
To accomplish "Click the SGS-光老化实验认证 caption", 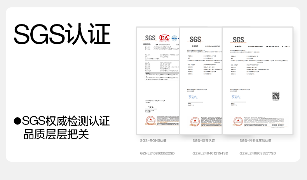I will tap(255, 140).
